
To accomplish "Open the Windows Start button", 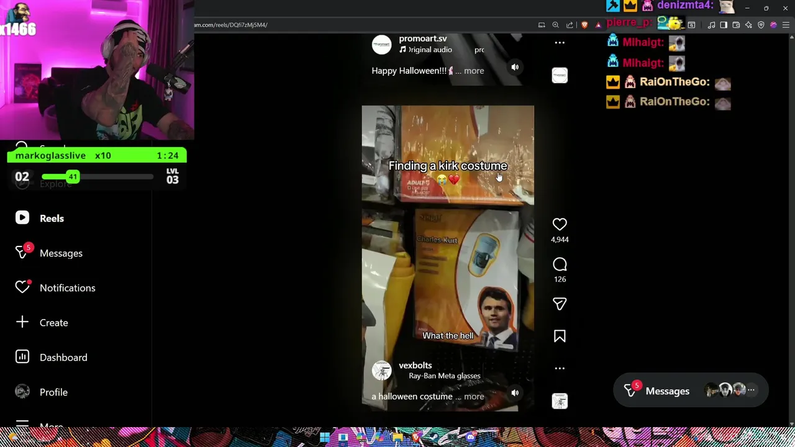I will click(325, 437).
